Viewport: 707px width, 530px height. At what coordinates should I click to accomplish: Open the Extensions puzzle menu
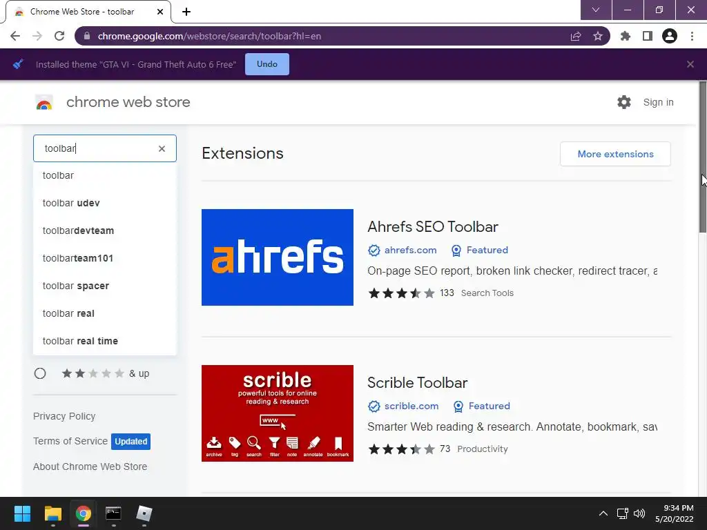(625, 36)
